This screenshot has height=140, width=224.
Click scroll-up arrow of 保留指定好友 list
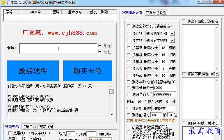(217, 80)
